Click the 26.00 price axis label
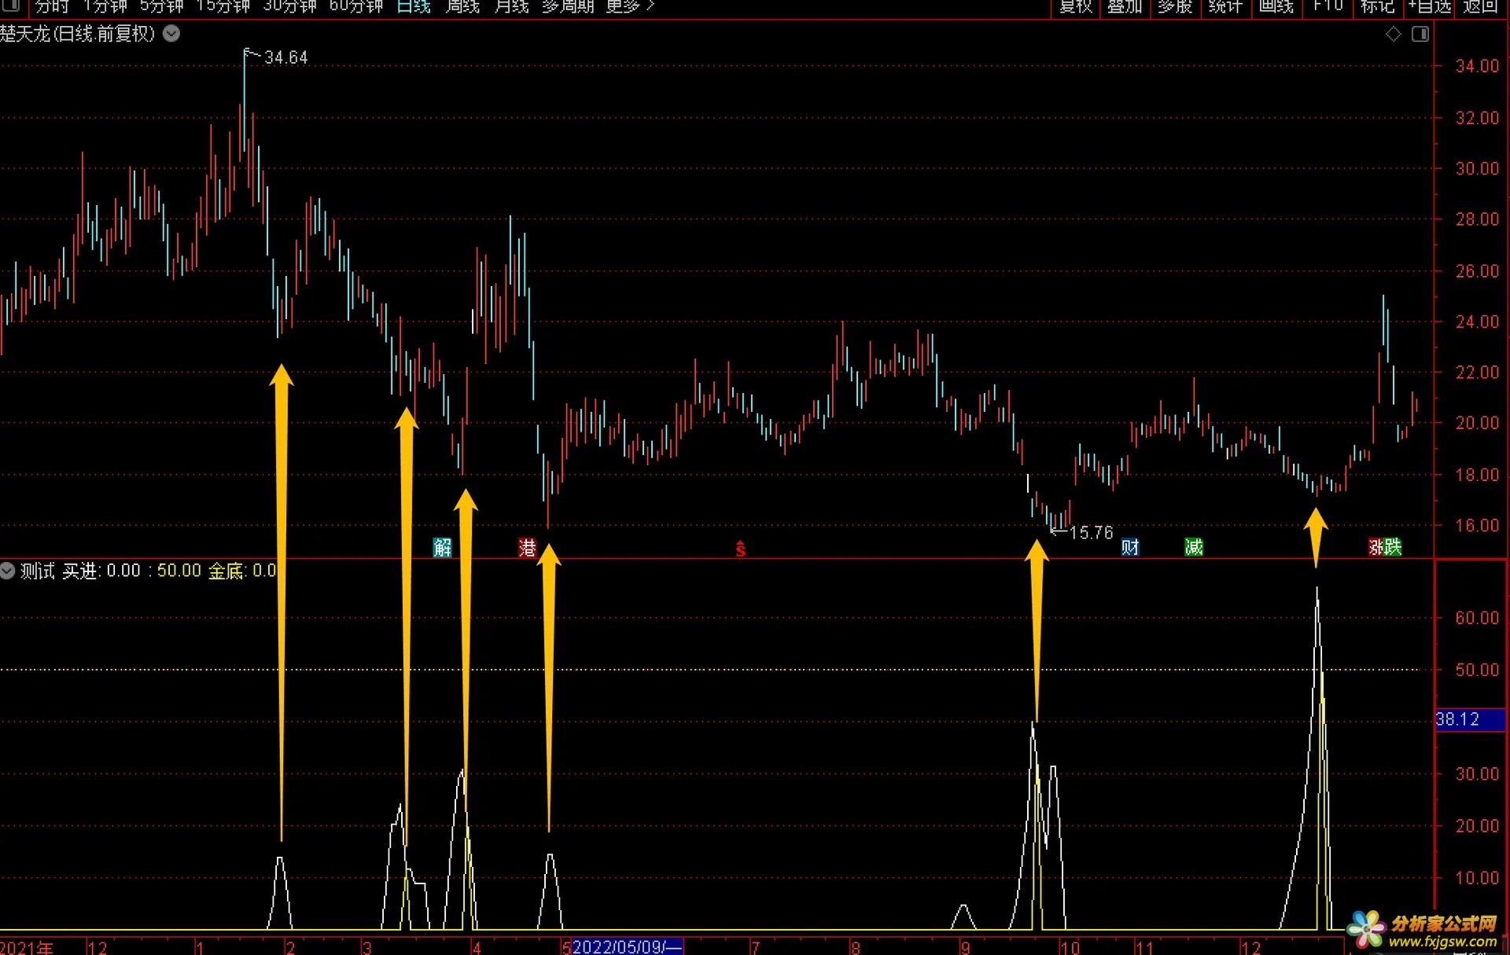 coord(1477,270)
